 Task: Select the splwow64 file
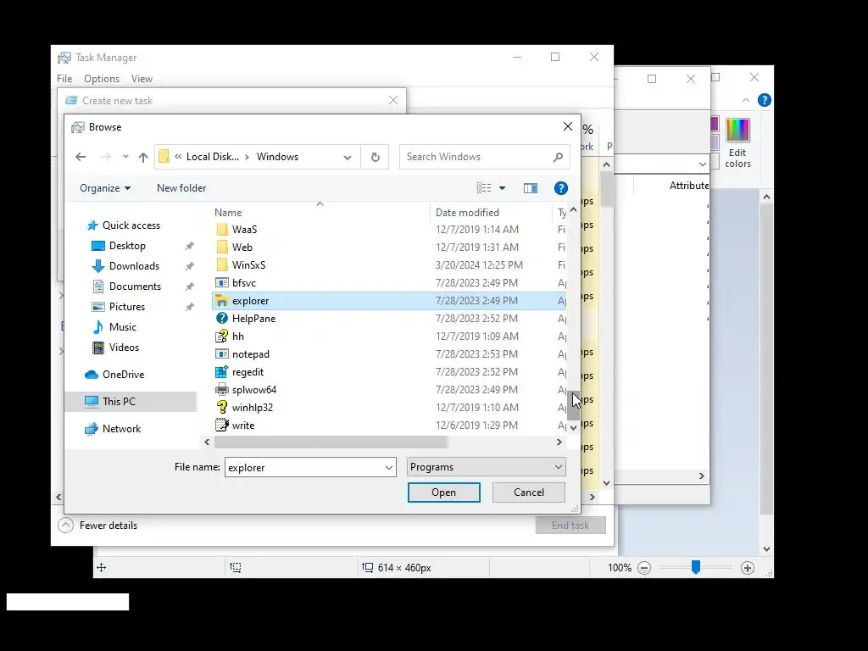click(x=389, y=390)
